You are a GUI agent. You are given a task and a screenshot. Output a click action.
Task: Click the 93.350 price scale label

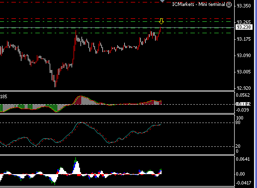click(x=244, y=6)
